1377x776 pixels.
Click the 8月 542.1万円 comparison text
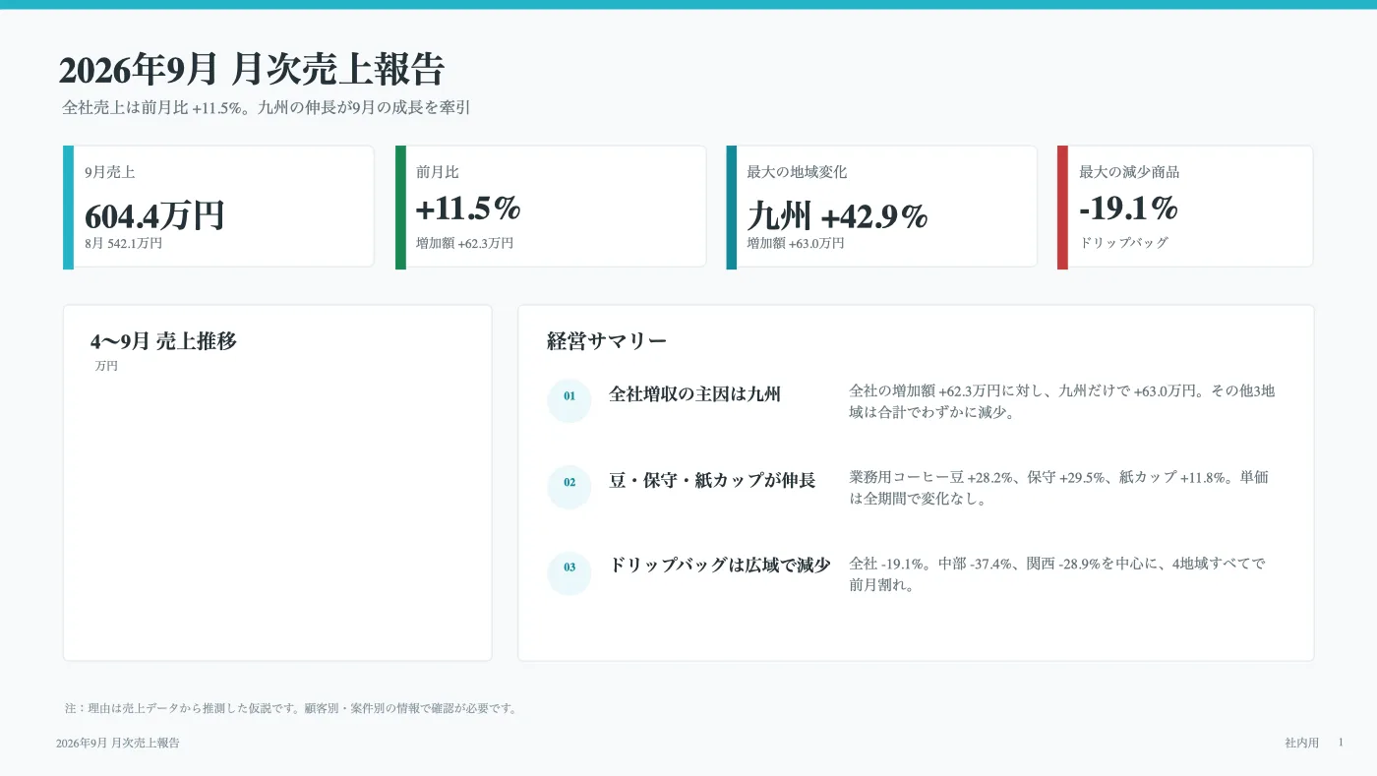pyautogui.click(x=123, y=243)
